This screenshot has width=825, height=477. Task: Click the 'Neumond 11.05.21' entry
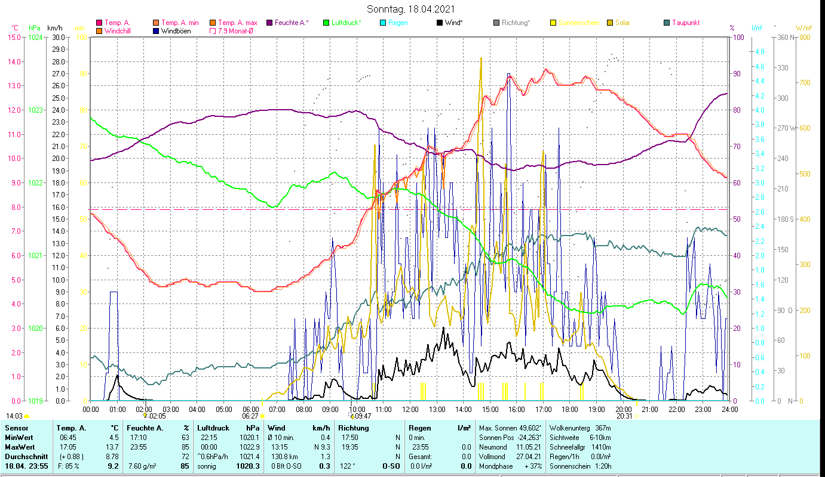point(510,447)
